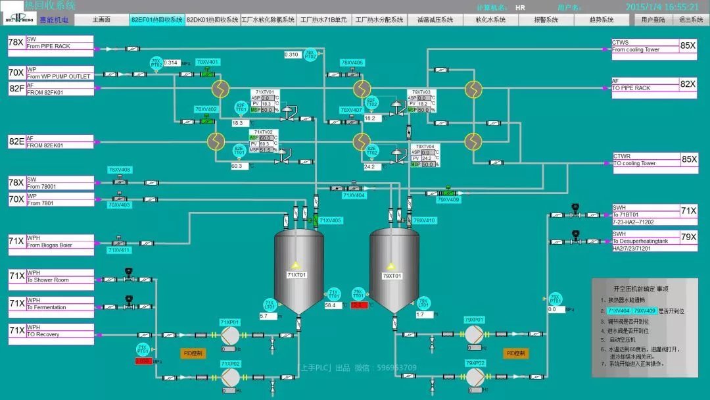Toggle the 79XV409 valve

pyautogui.click(x=448, y=193)
